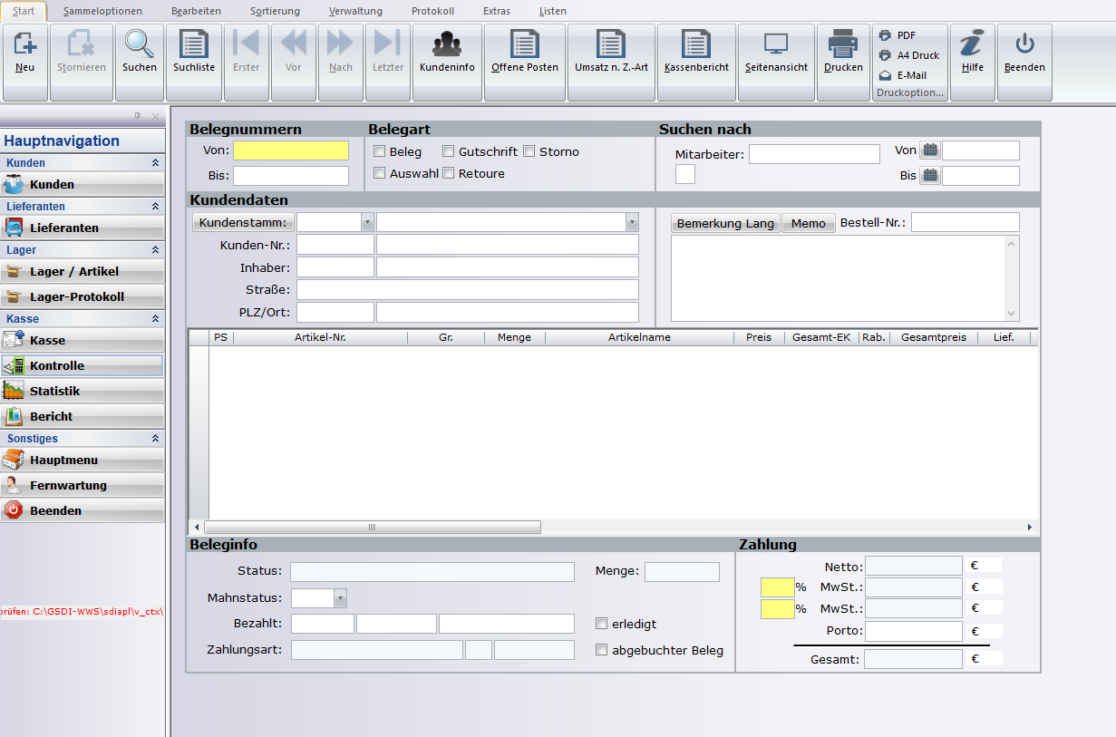Tick the Storno checkbox
Screen dimensions: 1116x737
click(x=529, y=151)
